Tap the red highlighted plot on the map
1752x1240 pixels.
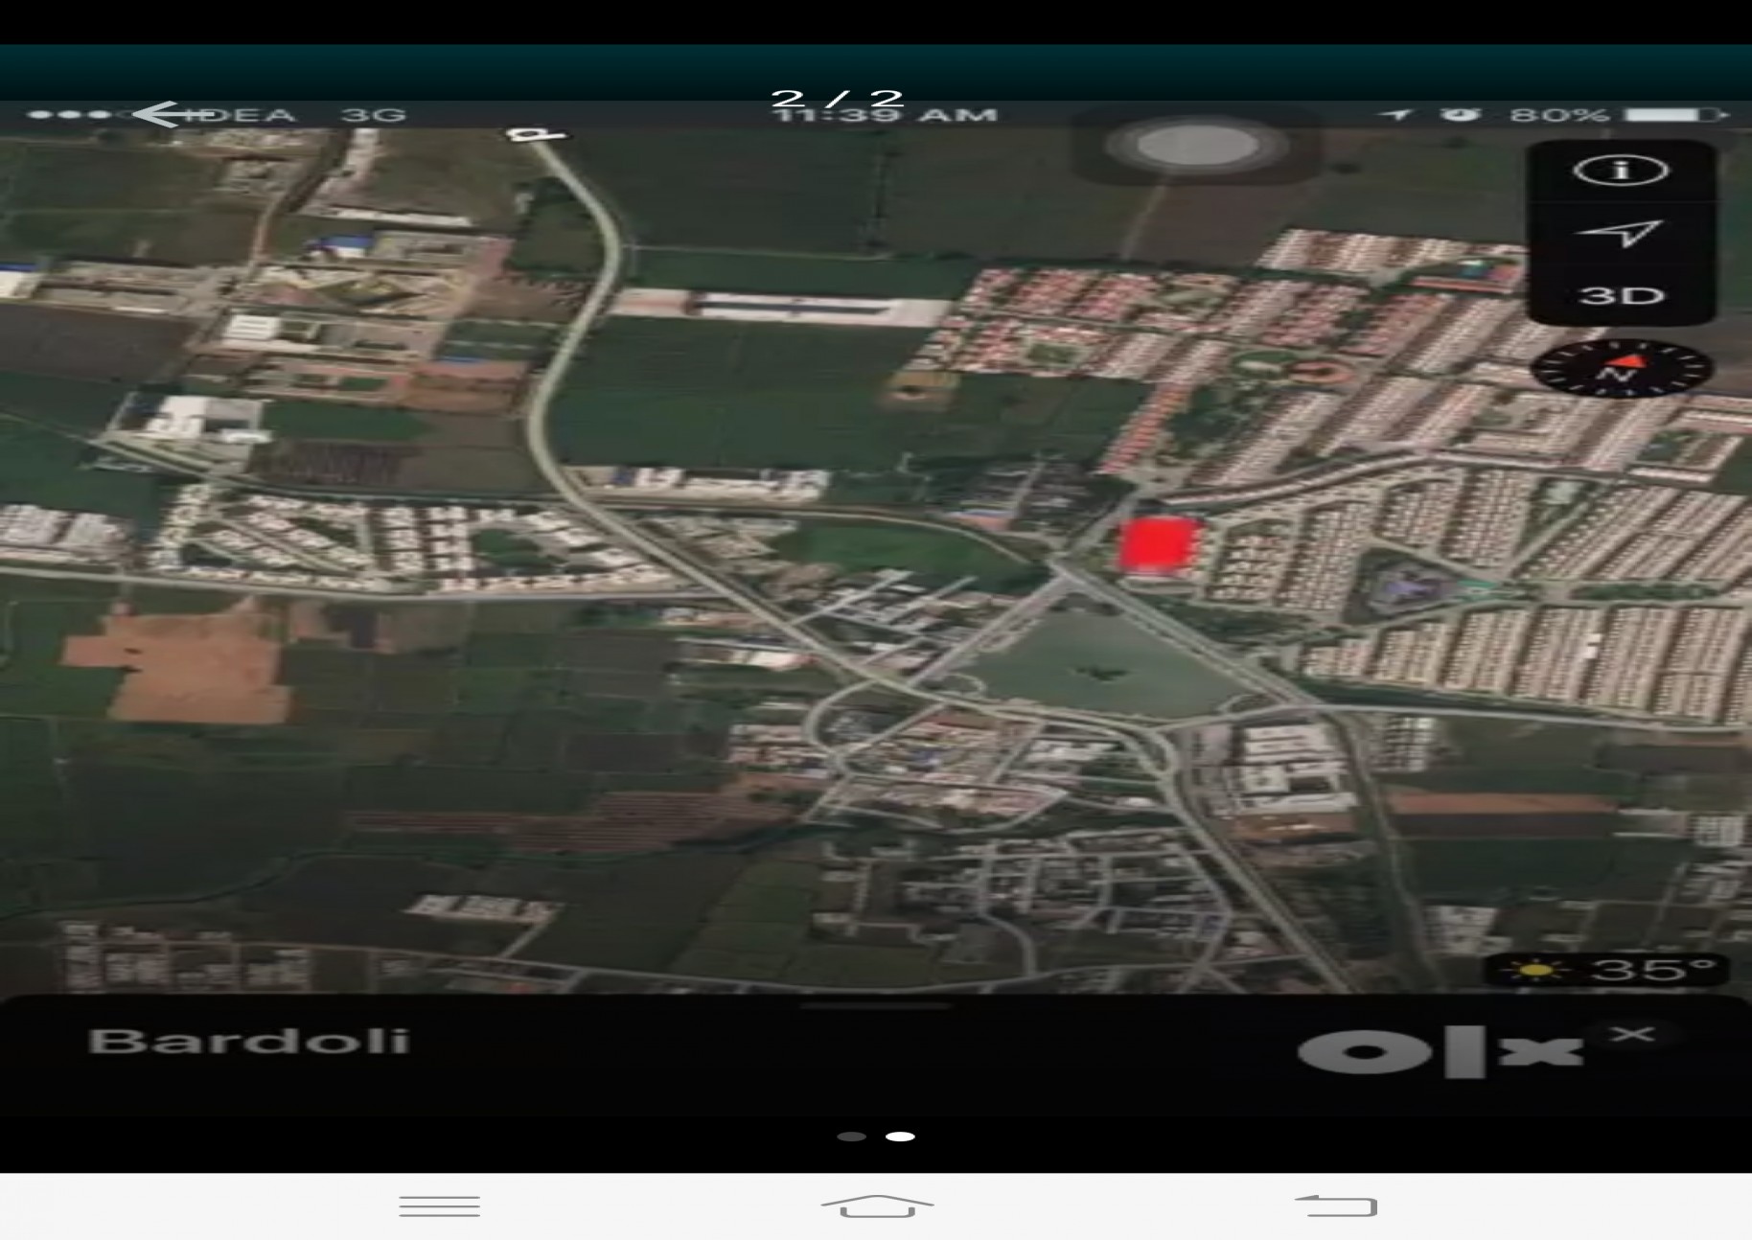(1161, 545)
